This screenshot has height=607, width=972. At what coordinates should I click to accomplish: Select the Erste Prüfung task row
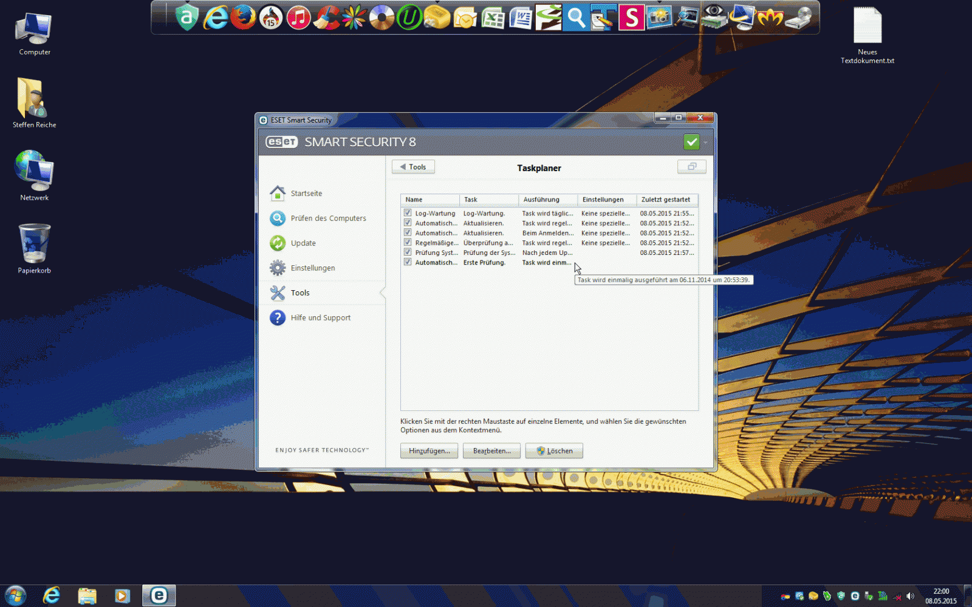click(x=484, y=263)
